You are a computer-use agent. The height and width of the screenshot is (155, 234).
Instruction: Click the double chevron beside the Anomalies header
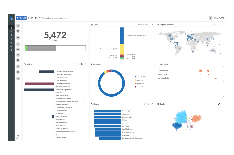point(223,66)
